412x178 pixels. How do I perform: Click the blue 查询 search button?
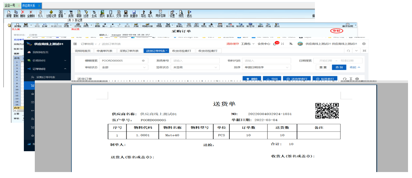coord(339,67)
